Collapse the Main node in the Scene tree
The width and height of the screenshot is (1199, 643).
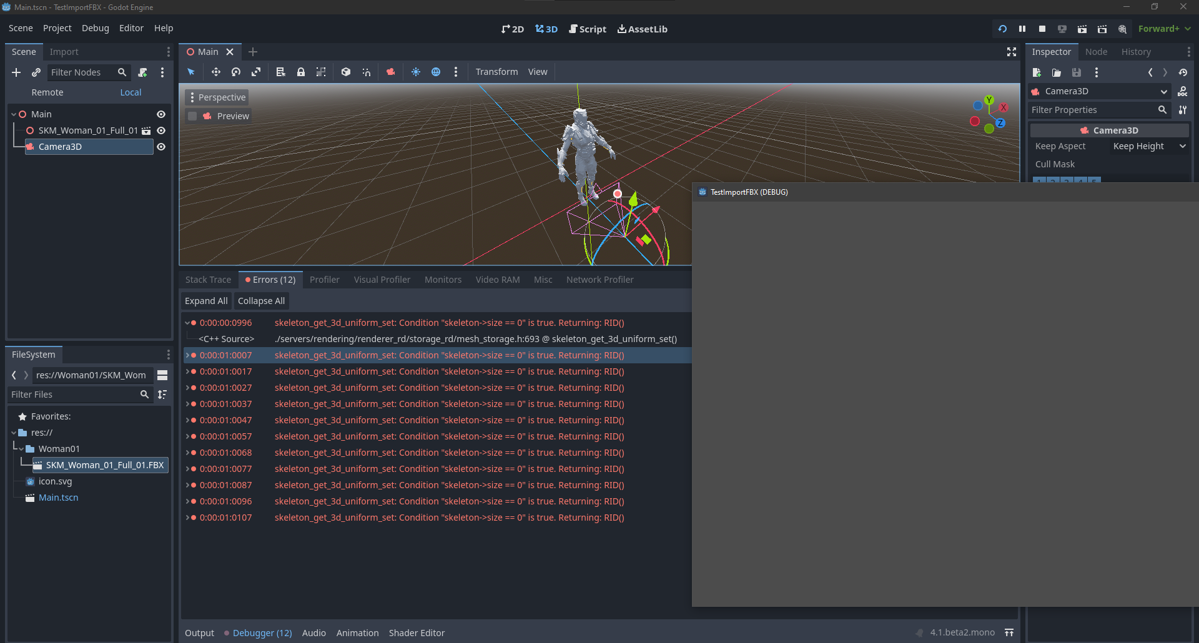(x=12, y=114)
